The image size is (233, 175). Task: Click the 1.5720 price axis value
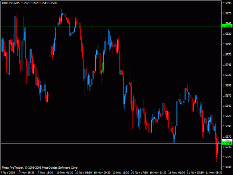coord(227,75)
